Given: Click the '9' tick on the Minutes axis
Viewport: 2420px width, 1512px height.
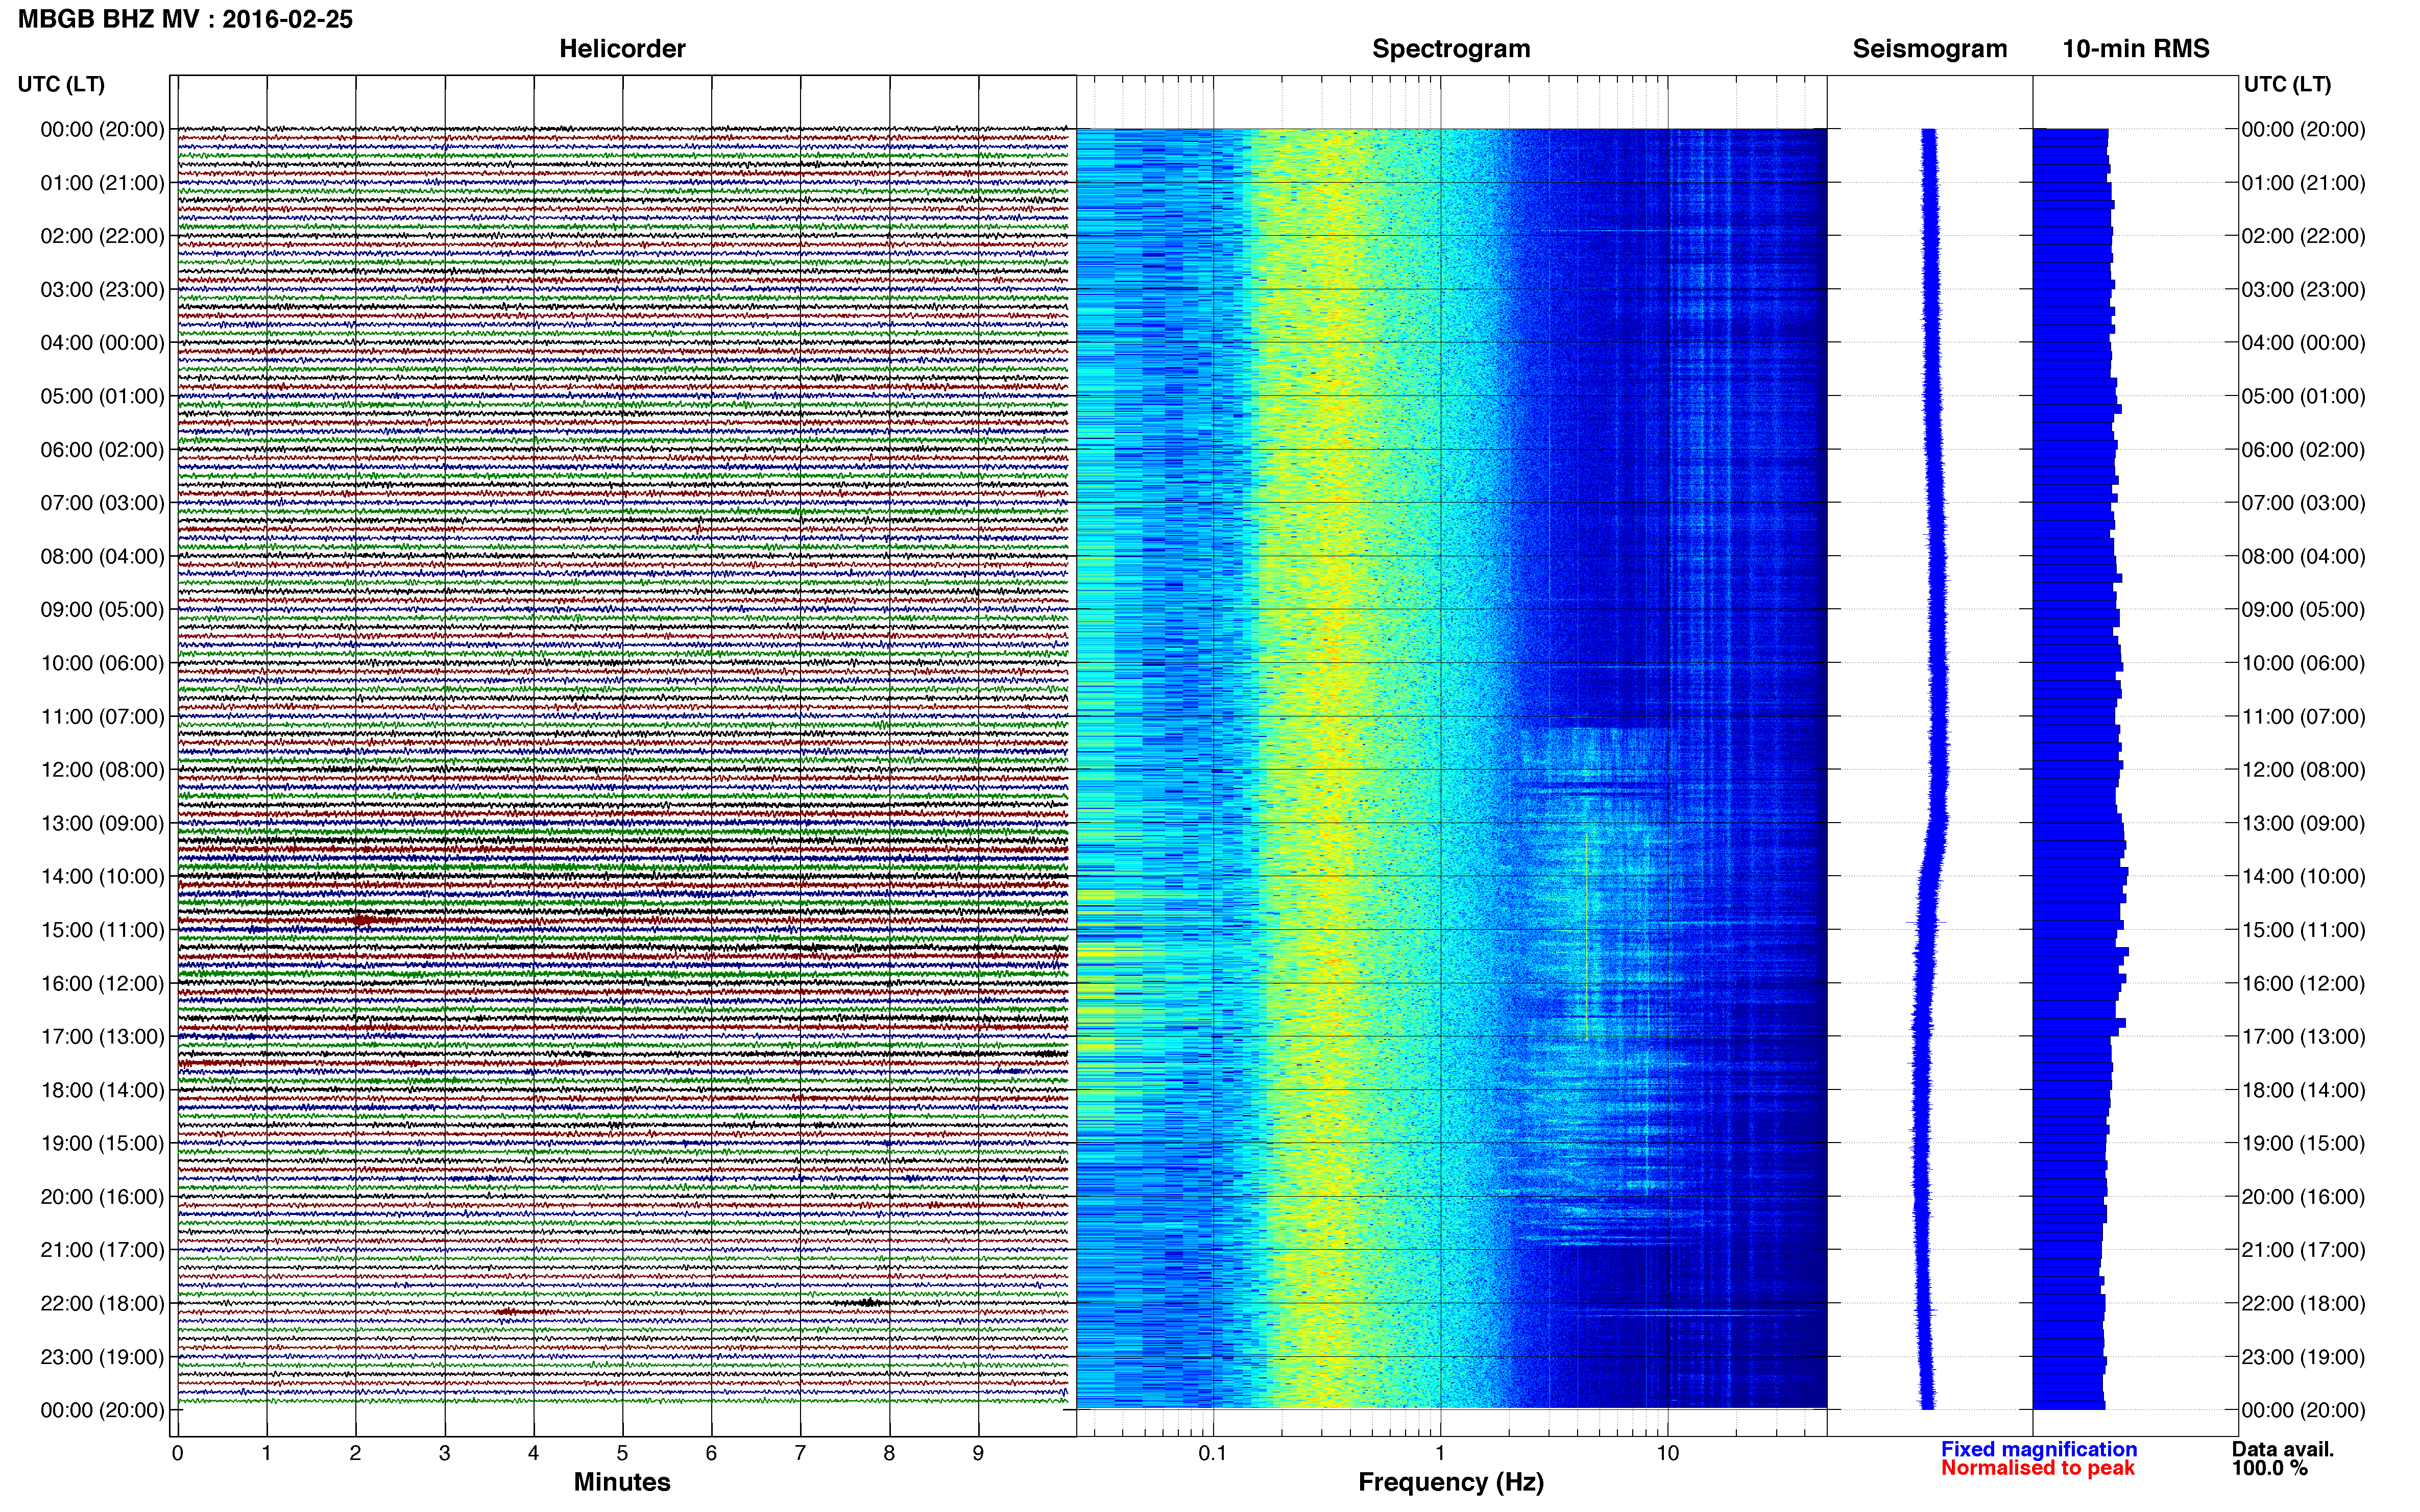Looking at the screenshot, I should pyautogui.click(x=978, y=1454).
